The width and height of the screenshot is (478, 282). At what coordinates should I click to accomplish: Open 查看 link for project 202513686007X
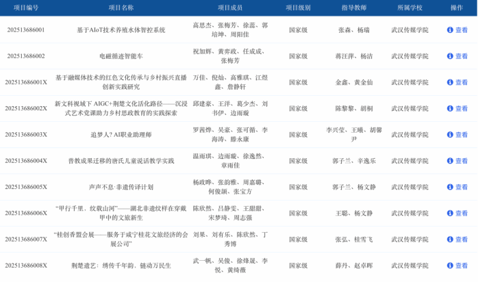coord(461,240)
